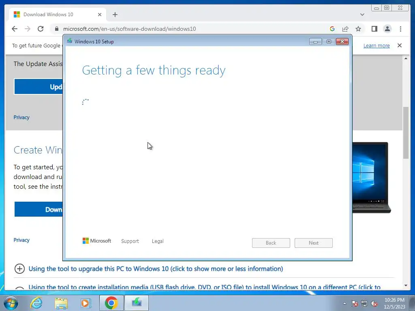Reload the Download Windows 10 page
The image size is (415, 311).
41,29
